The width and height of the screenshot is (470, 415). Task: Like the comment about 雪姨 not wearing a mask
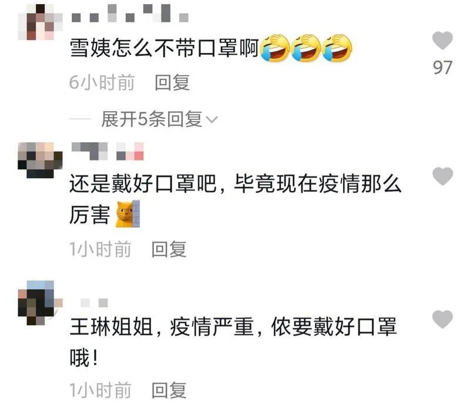442,41
